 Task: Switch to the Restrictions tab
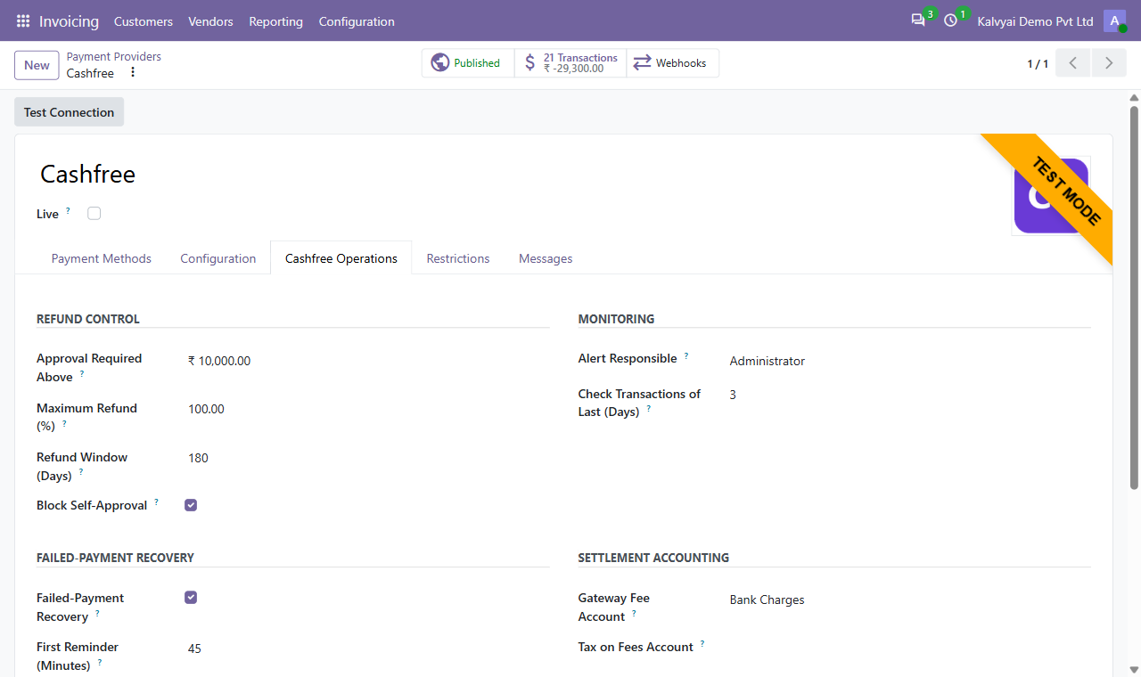tap(458, 258)
